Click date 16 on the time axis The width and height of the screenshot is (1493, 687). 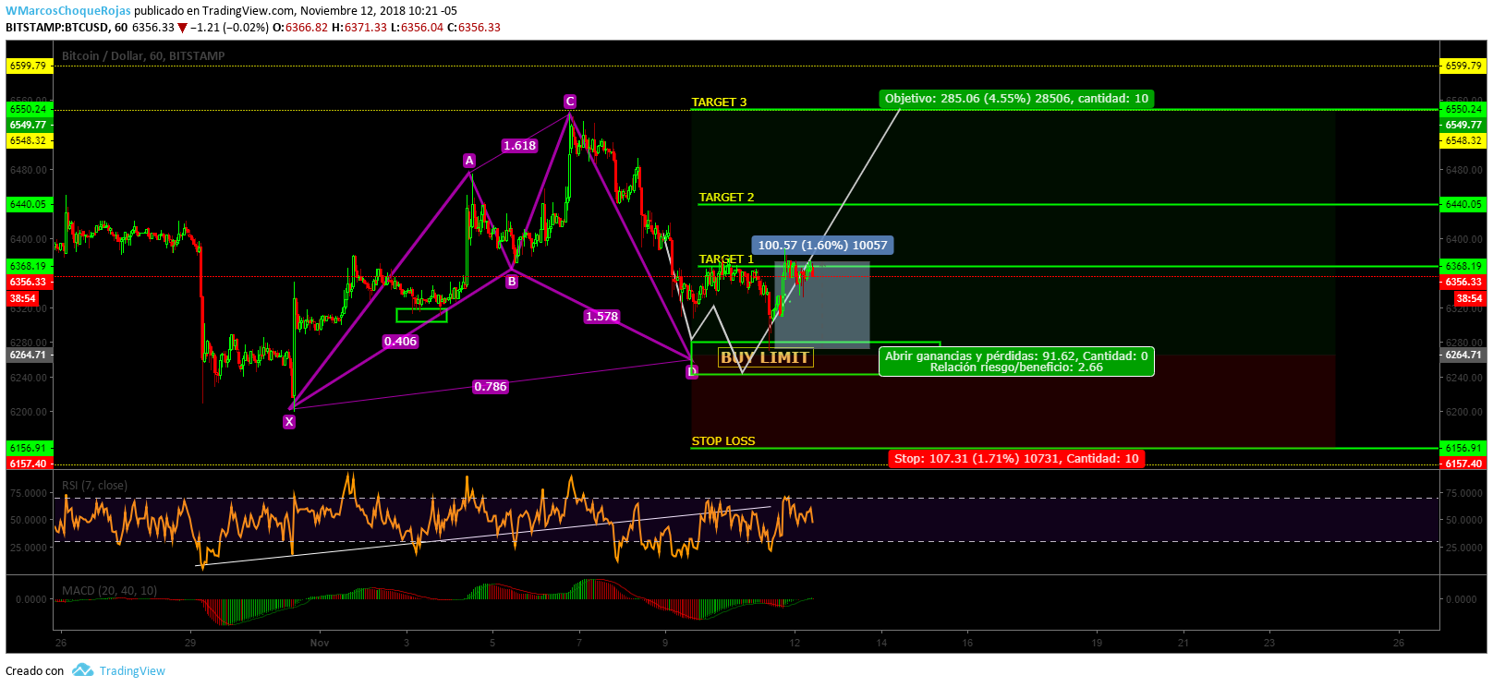point(967,643)
